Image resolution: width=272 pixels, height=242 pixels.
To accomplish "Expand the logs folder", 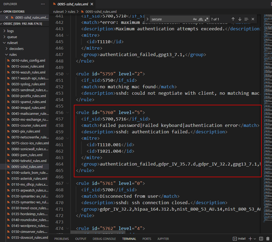I will 24,31.
